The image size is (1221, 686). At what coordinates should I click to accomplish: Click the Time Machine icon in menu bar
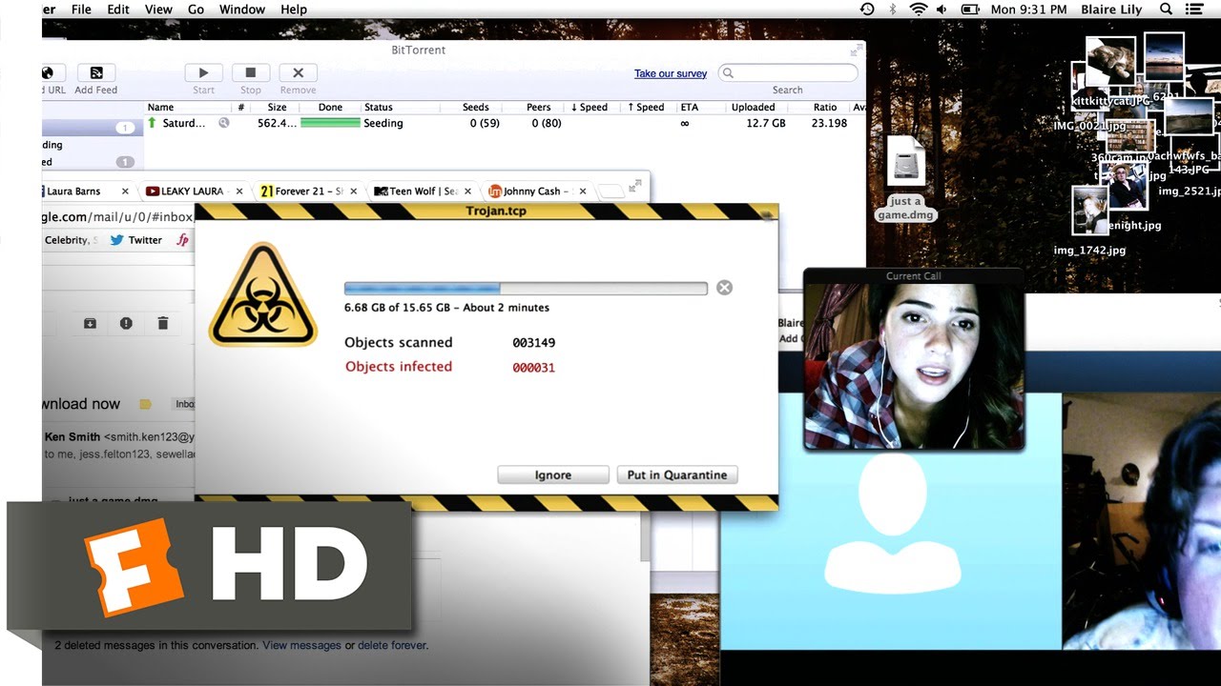[x=867, y=9]
